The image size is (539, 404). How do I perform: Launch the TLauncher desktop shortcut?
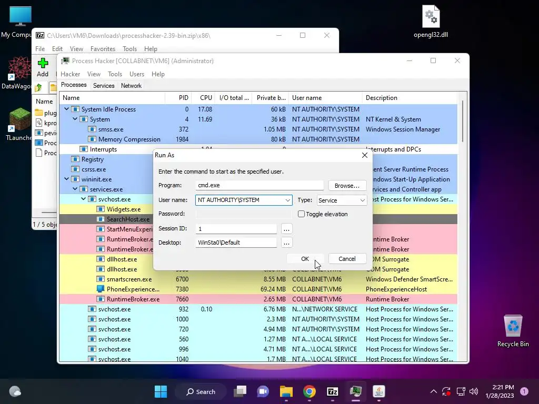pos(19,124)
